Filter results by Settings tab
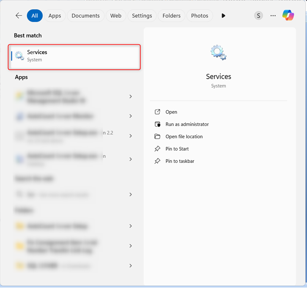 point(142,16)
